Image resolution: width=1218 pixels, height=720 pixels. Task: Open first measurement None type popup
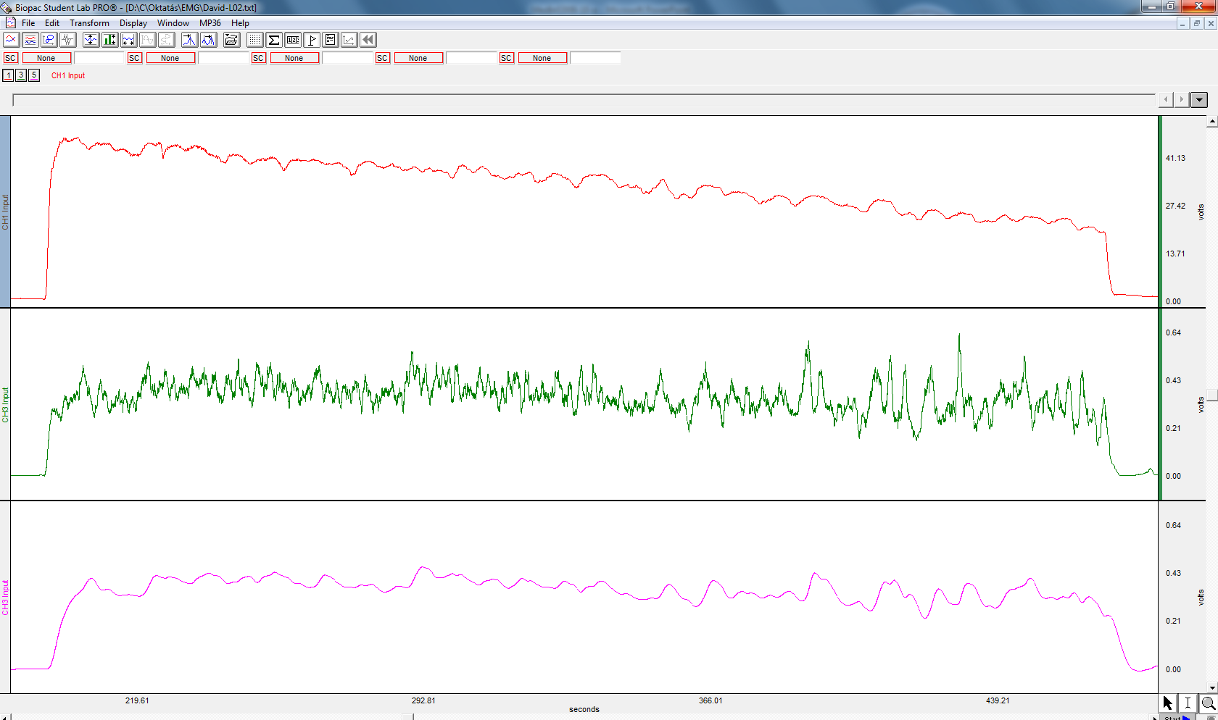(46, 58)
